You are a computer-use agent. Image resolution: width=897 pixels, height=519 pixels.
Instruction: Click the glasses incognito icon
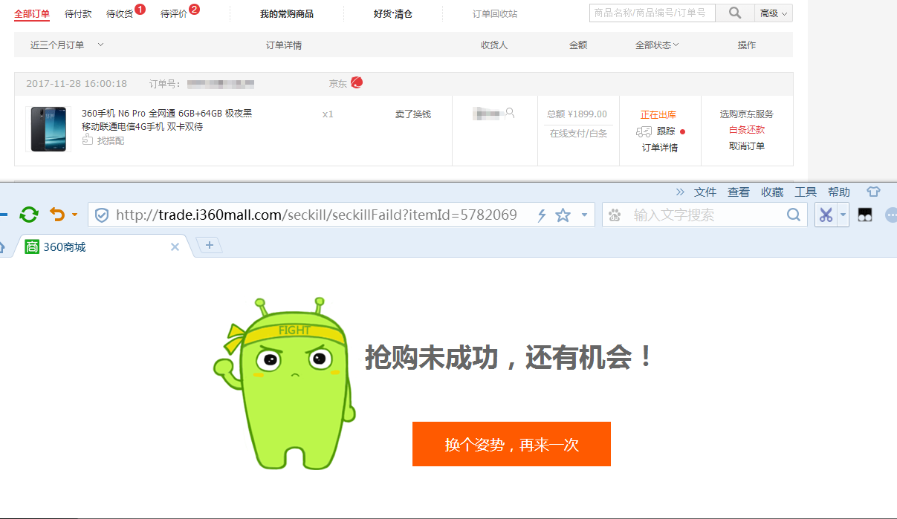point(865,215)
